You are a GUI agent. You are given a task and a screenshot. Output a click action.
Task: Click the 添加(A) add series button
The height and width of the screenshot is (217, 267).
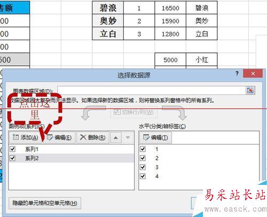(x=25, y=137)
